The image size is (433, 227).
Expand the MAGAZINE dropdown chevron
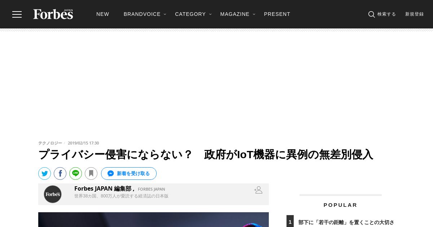[254, 14]
